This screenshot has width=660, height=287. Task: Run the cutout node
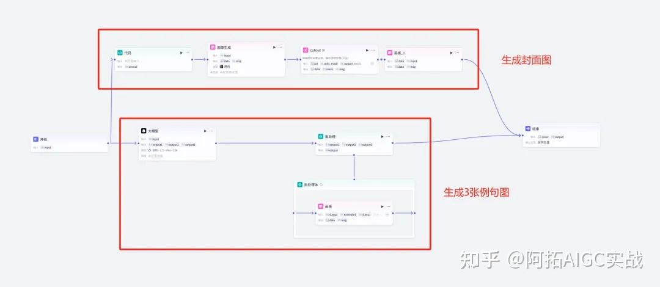coord(367,50)
